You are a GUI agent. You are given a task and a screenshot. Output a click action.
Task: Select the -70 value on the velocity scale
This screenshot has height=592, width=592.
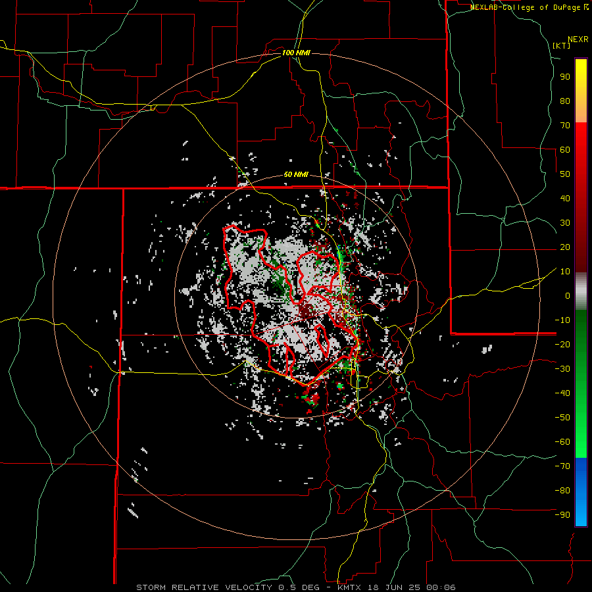coord(562,466)
